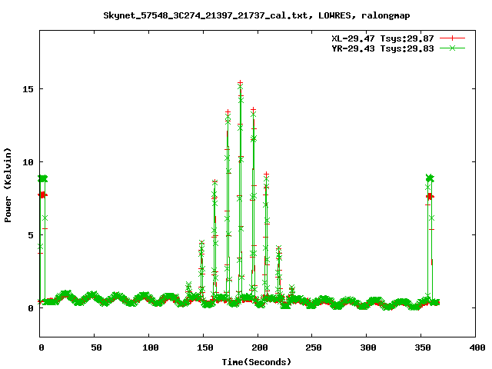Click the x-axis tick label 250
492x369 pixels.
pyautogui.click(x=314, y=347)
